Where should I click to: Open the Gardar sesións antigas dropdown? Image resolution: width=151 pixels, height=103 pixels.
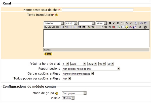point(78,74)
